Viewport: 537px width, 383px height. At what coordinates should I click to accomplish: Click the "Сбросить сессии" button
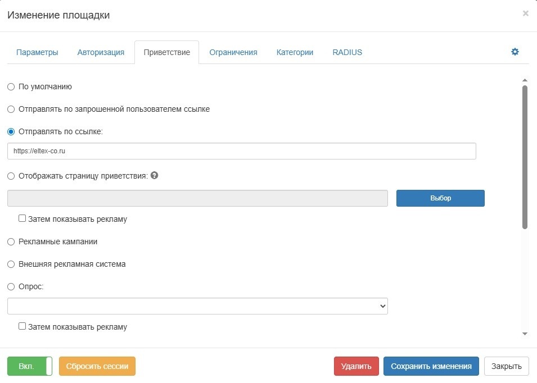pos(97,366)
